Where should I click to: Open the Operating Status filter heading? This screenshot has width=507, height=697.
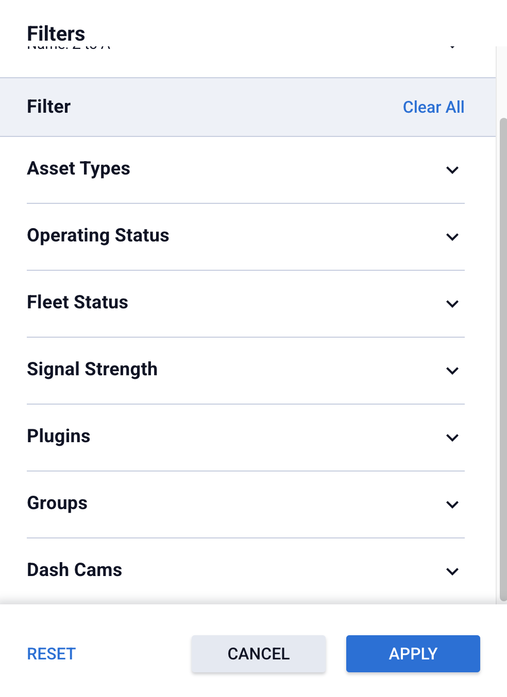pos(98,236)
